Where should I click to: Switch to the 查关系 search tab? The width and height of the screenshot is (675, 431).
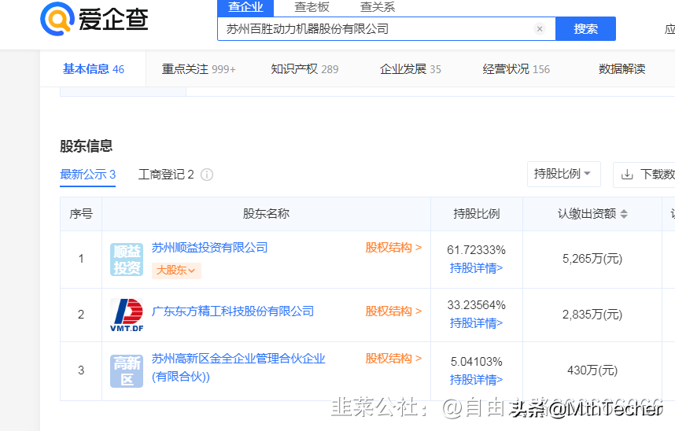(x=378, y=7)
